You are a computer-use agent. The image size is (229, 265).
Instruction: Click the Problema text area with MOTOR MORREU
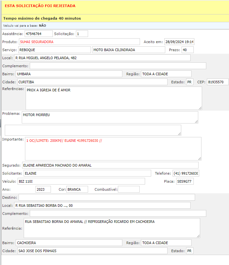[x=110, y=117]
